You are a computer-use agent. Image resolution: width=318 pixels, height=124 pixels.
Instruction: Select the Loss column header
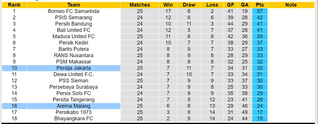click(212, 5)
